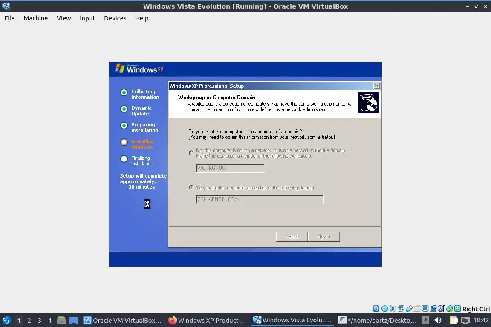The image size is (491, 327).
Task: Click the CPU virtualization chip icon in status bar
Action: 442,309
